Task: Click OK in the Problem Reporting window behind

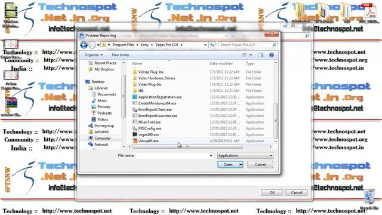Action: click(272, 192)
